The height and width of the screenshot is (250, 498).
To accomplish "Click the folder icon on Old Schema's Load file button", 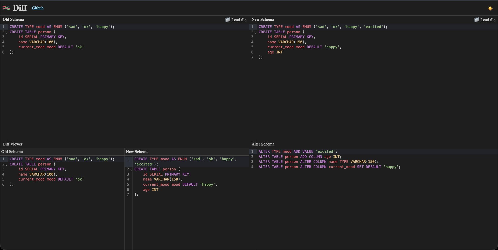I will point(228,20).
